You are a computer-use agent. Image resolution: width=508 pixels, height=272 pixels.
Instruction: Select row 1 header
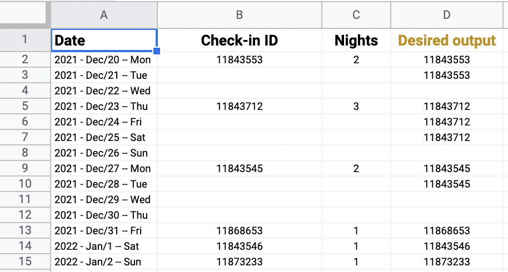coord(25,40)
